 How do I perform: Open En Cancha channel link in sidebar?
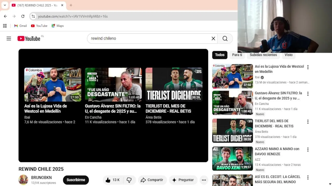pyautogui.click(x=262, y=104)
